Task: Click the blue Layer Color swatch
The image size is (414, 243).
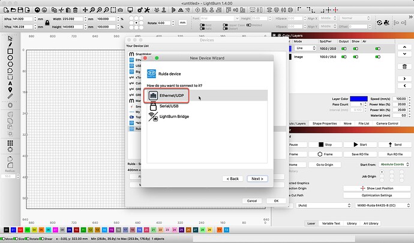Action: coord(358,99)
